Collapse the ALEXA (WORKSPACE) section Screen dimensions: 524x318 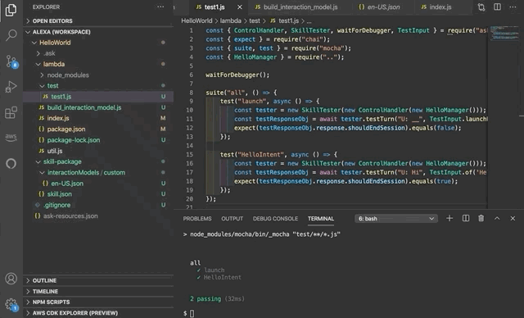click(x=98, y=32)
